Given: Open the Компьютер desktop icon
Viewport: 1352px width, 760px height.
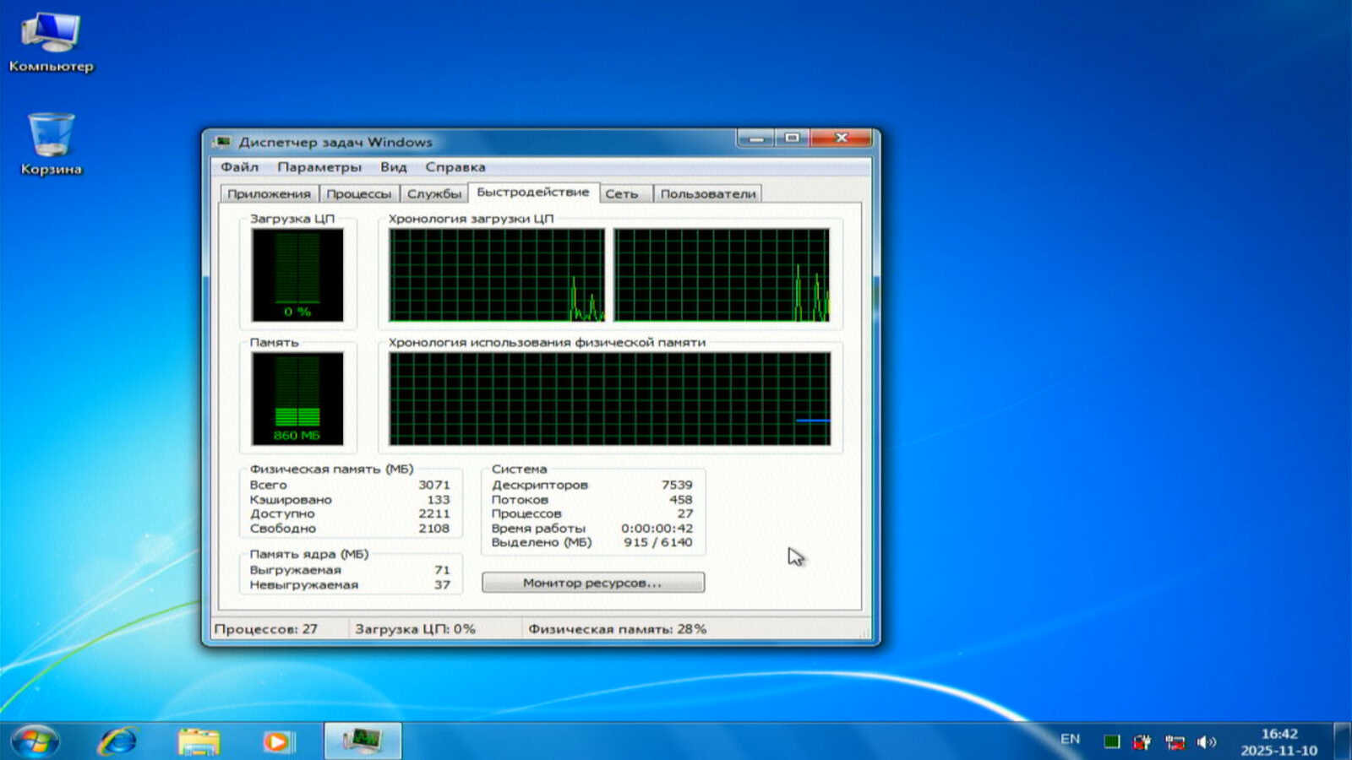Looking at the screenshot, I should point(51,42).
